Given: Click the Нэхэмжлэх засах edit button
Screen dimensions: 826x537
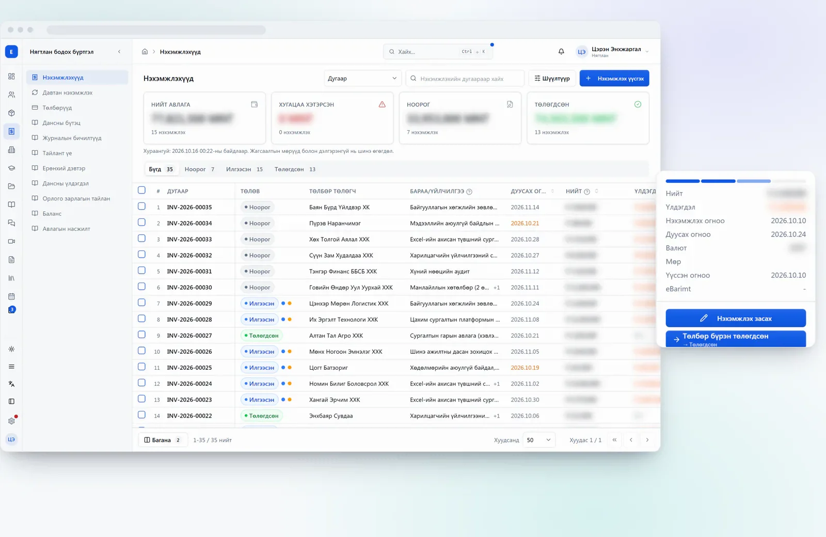Looking at the screenshot, I should click(x=736, y=318).
